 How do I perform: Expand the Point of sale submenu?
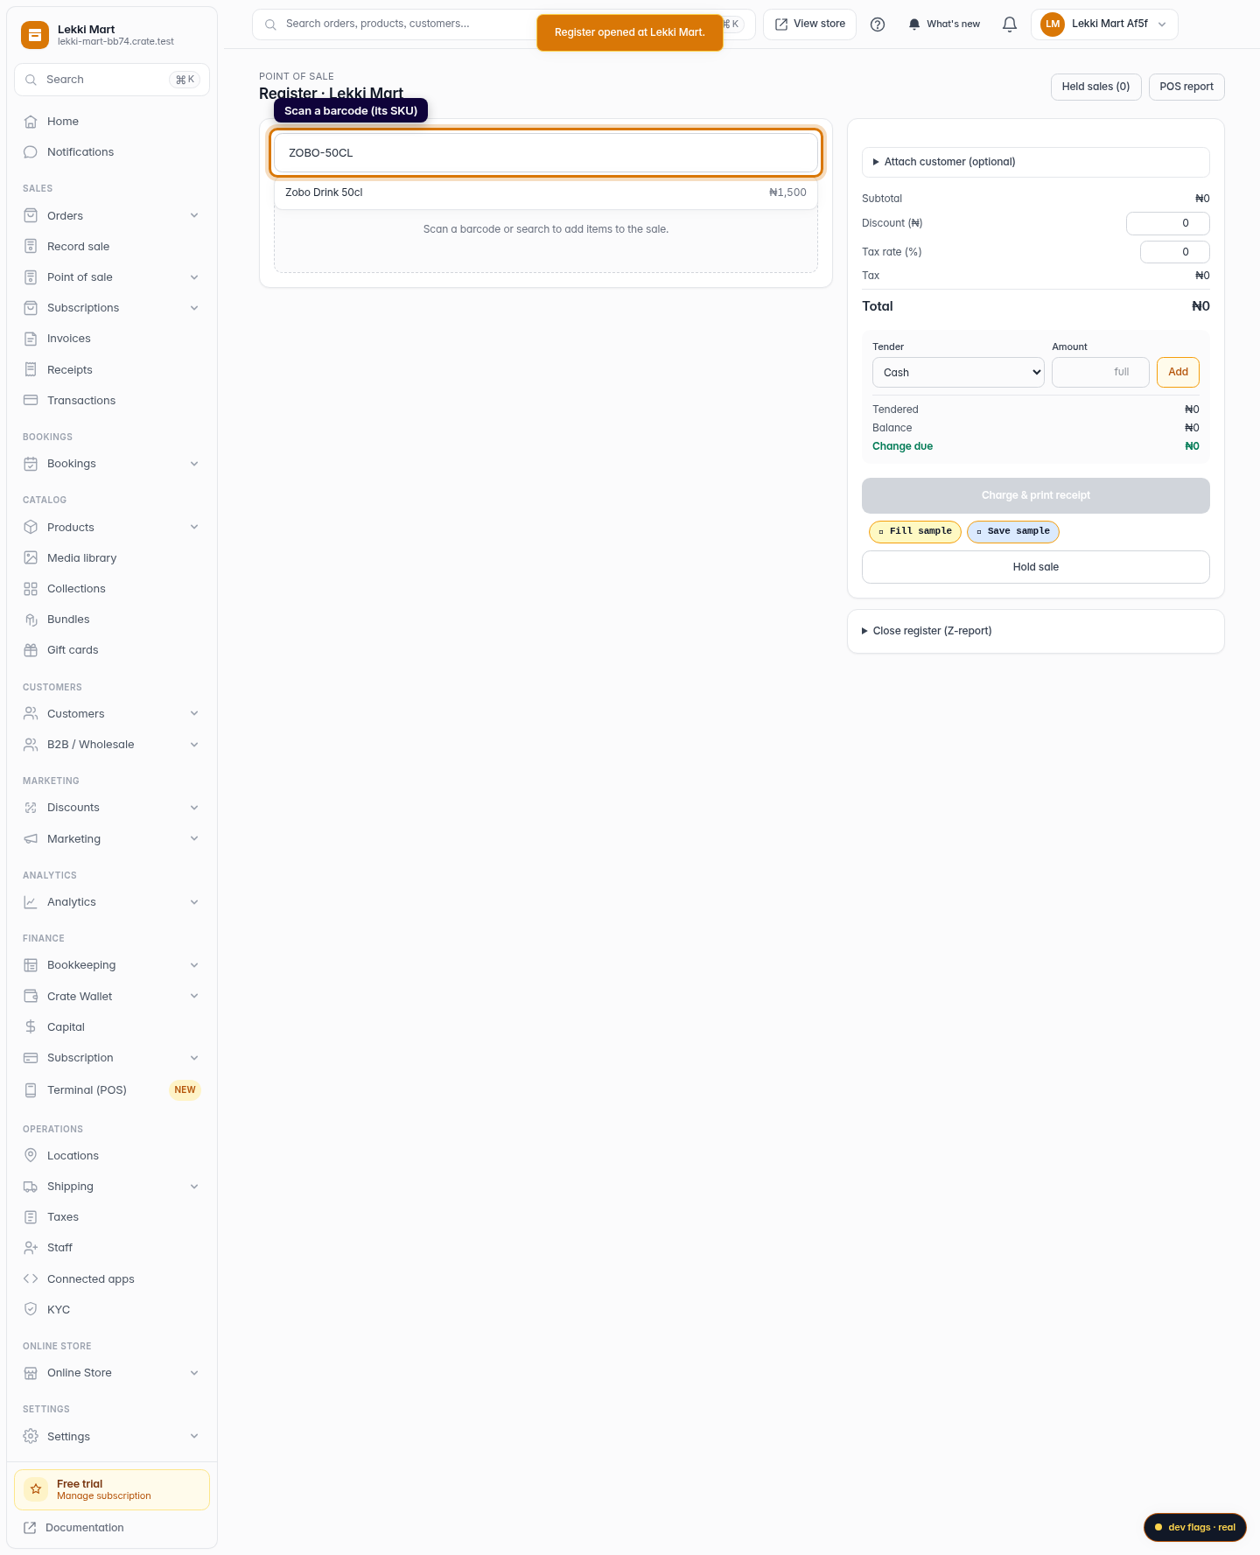pos(194,277)
